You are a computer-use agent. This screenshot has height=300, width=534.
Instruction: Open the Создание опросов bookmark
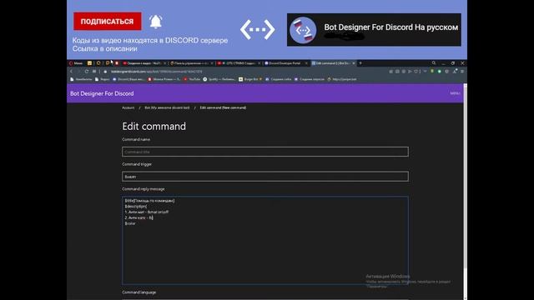click(x=310, y=79)
